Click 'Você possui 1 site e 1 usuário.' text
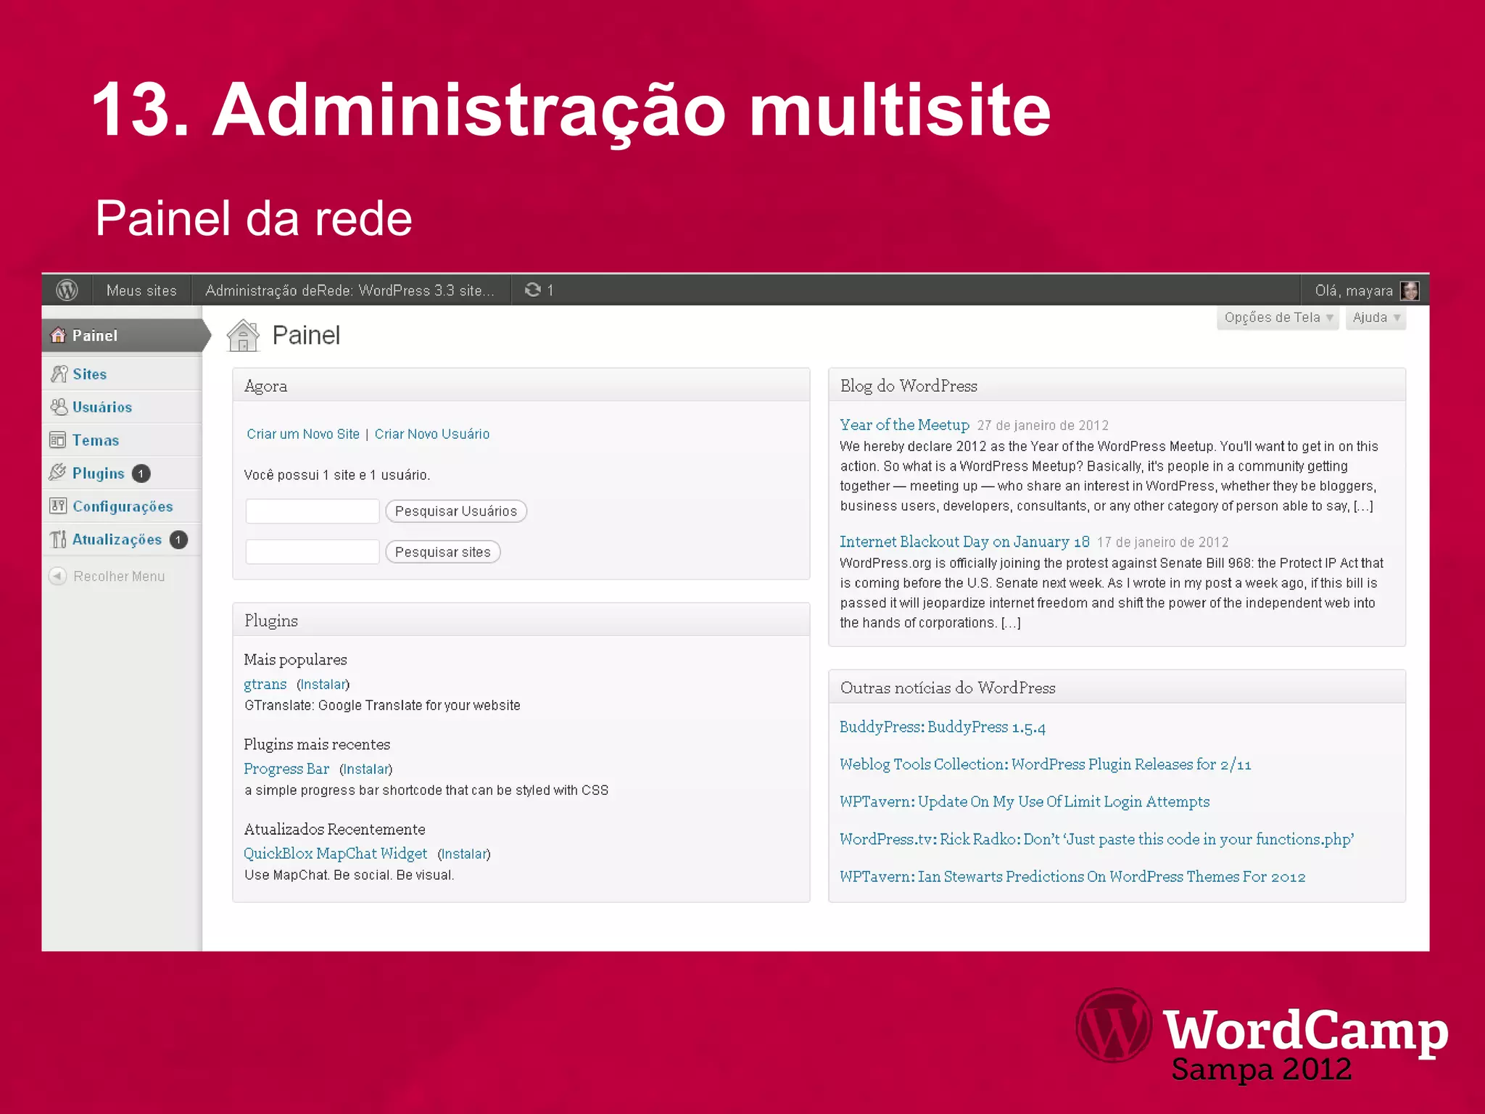Viewport: 1485px width, 1114px height. pos(337,475)
